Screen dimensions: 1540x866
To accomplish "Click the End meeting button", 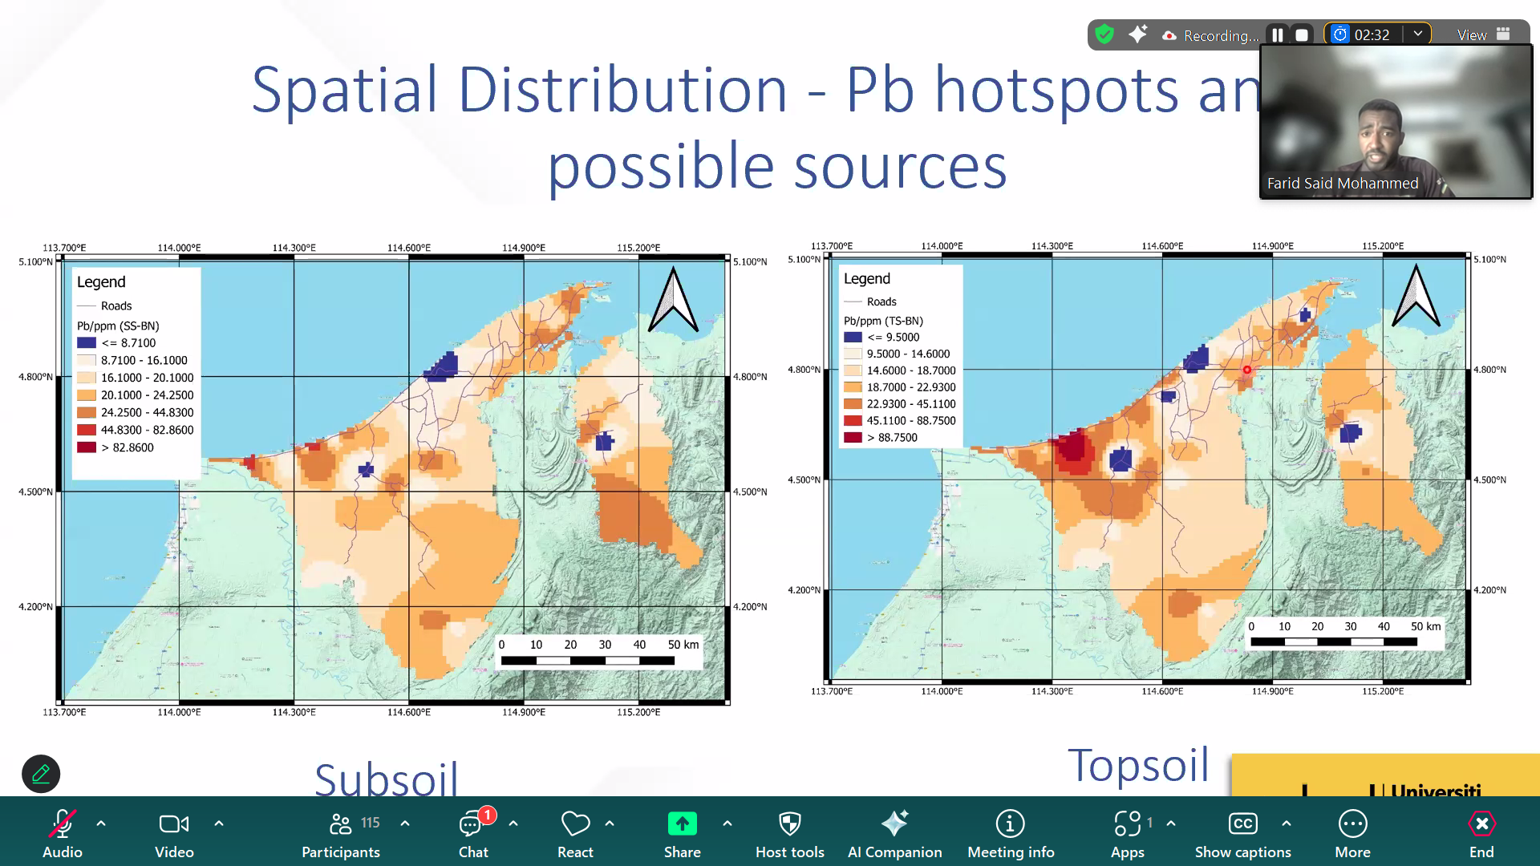I will [x=1481, y=832].
